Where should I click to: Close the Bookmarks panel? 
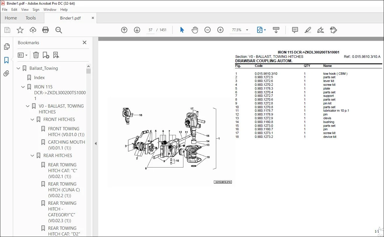(x=85, y=42)
